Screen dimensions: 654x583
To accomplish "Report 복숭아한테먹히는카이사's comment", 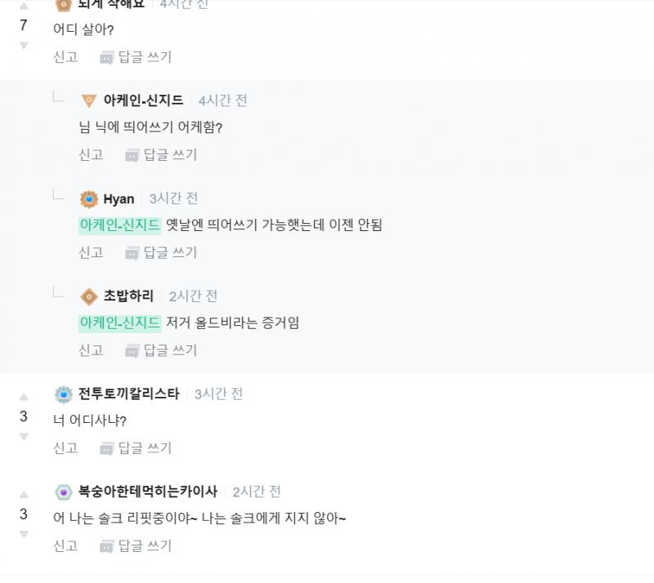I will click(65, 545).
